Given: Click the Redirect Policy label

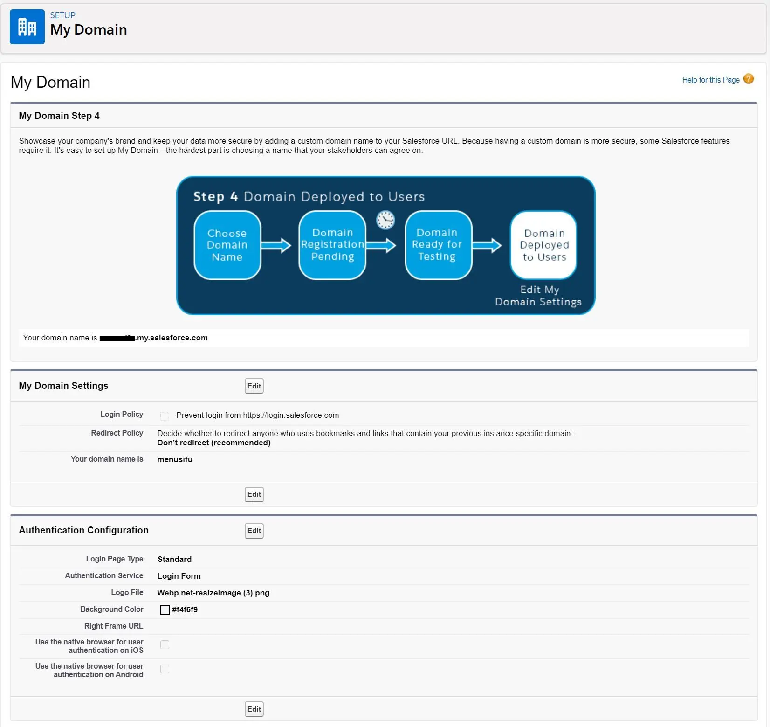Looking at the screenshot, I should 117,433.
